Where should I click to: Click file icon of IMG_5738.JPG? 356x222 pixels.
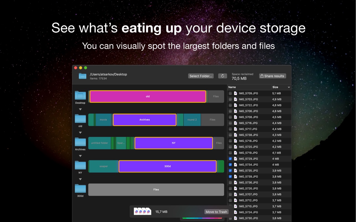pos(236,135)
